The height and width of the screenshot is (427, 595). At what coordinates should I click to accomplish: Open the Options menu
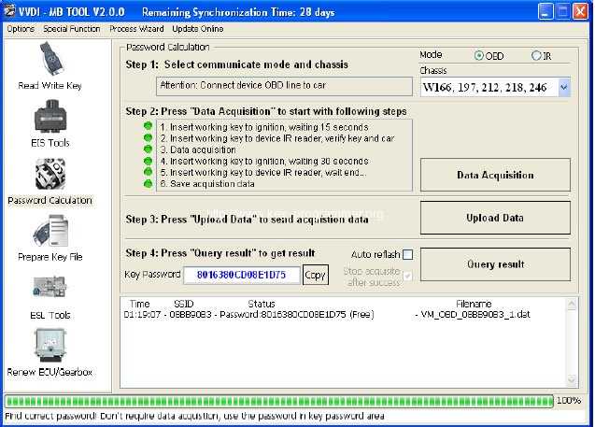[x=20, y=29]
